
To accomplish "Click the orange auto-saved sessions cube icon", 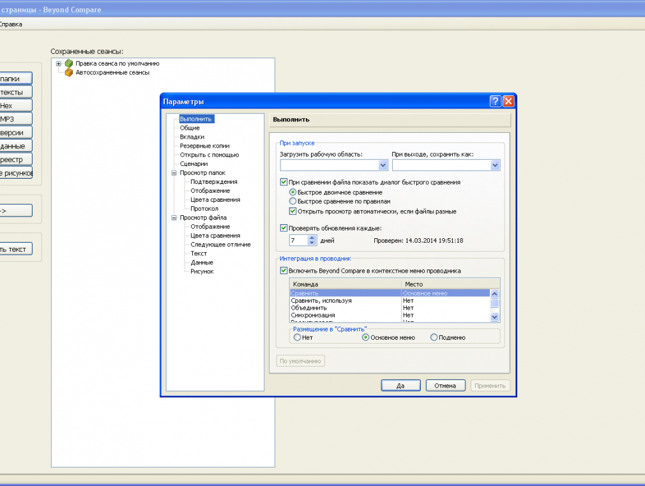I will [x=69, y=72].
